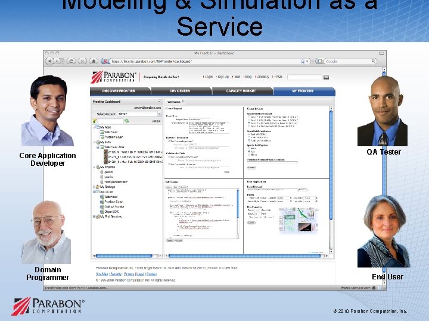The image size is (429, 321).
Task: Open the Glossary link in header
Action: click(x=263, y=77)
